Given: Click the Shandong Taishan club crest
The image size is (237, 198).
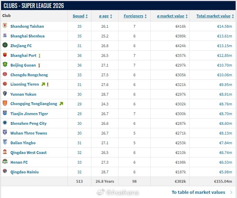Looking at the screenshot, I should 5,25.
